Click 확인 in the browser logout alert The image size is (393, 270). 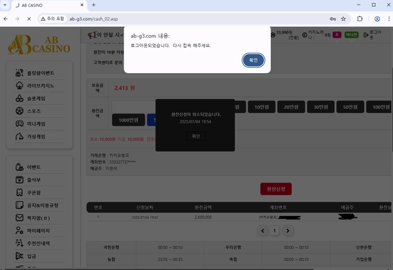pyautogui.click(x=254, y=60)
